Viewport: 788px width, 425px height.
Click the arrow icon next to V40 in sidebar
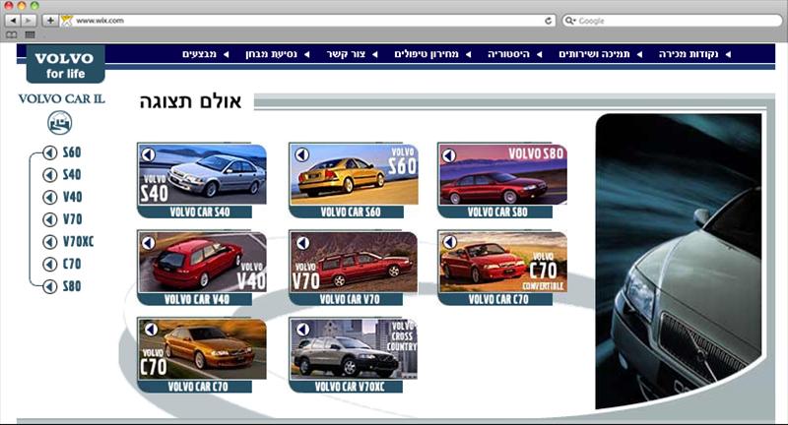tap(50, 197)
